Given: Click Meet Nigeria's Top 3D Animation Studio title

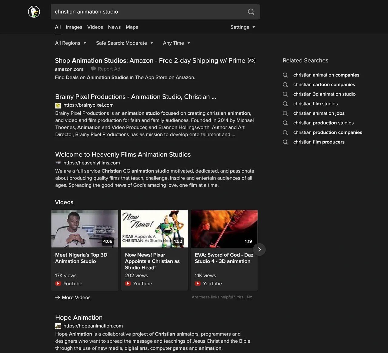Looking at the screenshot, I should 81,258.
